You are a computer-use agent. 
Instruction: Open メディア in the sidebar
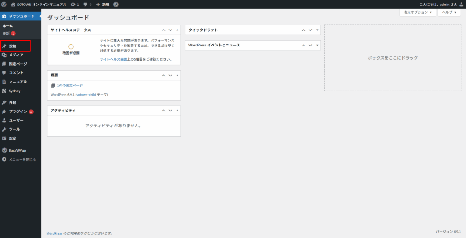(x=16, y=55)
